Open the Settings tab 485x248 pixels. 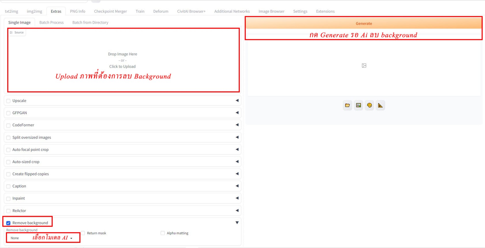300,11
